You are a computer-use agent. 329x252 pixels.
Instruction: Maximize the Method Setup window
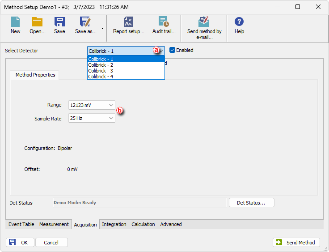tap(298, 7)
